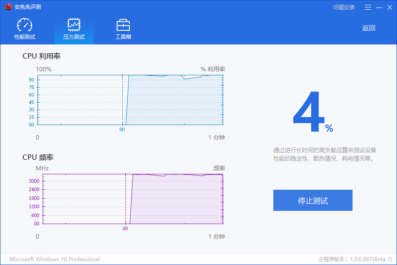This screenshot has width=397, height=265.
Task: Open the 性能测试 performance test tab
Action: 25,29
